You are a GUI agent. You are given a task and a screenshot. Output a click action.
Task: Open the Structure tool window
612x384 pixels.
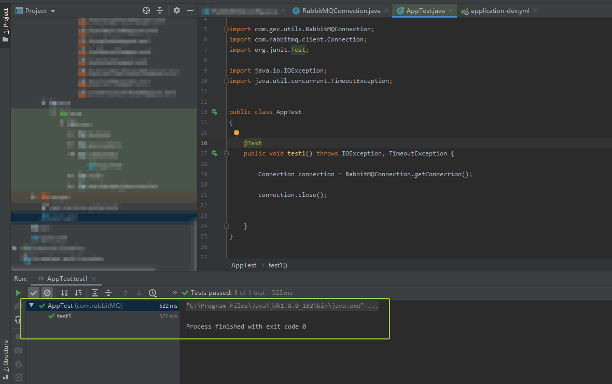coord(6,355)
